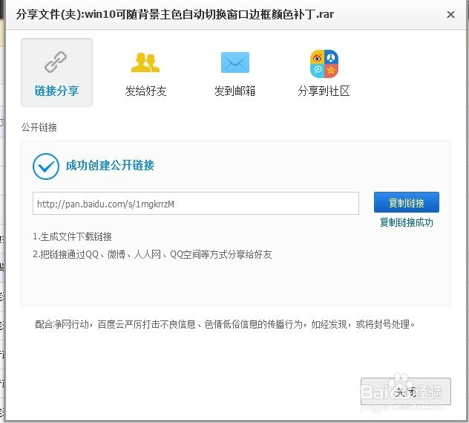Screen dimensions: 469x423
Task: Click the chain link icon
Action: [56, 62]
